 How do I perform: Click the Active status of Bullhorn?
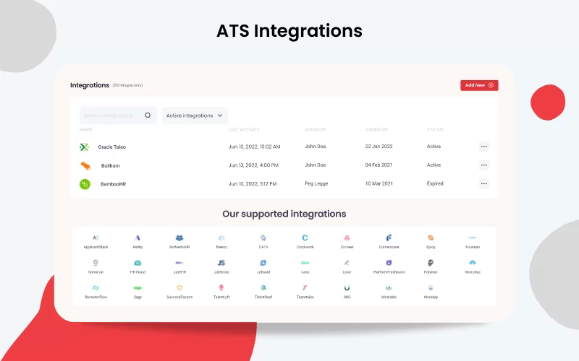[x=434, y=165]
